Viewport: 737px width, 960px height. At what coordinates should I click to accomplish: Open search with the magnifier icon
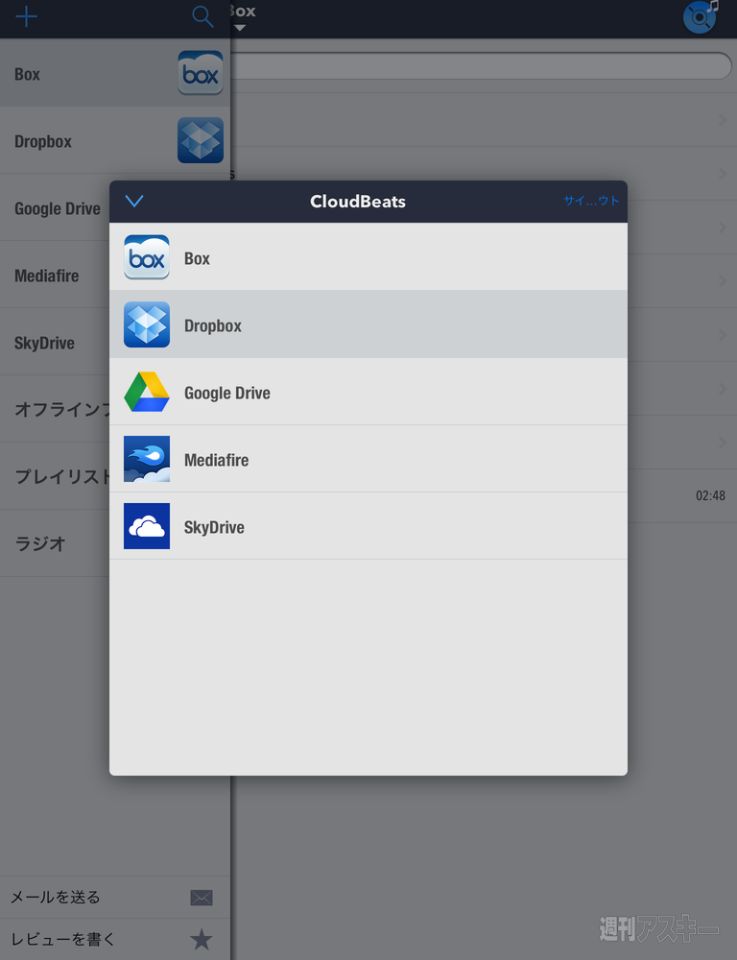(x=202, y=16)
